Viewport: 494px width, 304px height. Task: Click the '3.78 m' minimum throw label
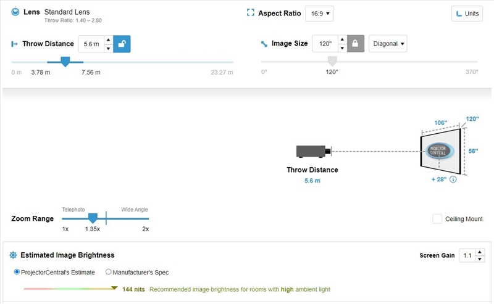pos(41,72)
